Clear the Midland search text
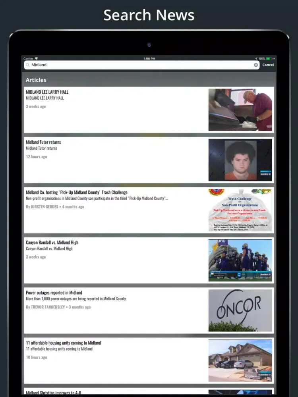This screenshot has width=298, height=397. click(x=255, y=65)
